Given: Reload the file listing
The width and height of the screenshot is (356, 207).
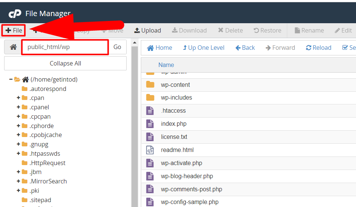Looking at the screenshot, I should tap(319, 48).
